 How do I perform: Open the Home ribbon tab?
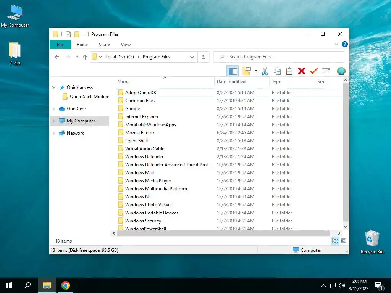[x=82, y=45]
